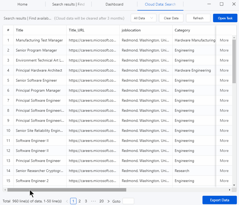Click the vertical scrollbar down arrow
Screen dimensions: 239x205
(234, 185)
